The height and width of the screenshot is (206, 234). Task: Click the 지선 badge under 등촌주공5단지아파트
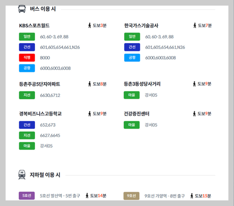point(27,95)
